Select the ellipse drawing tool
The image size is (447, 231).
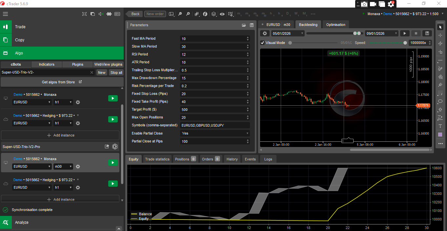pos(440,101)
